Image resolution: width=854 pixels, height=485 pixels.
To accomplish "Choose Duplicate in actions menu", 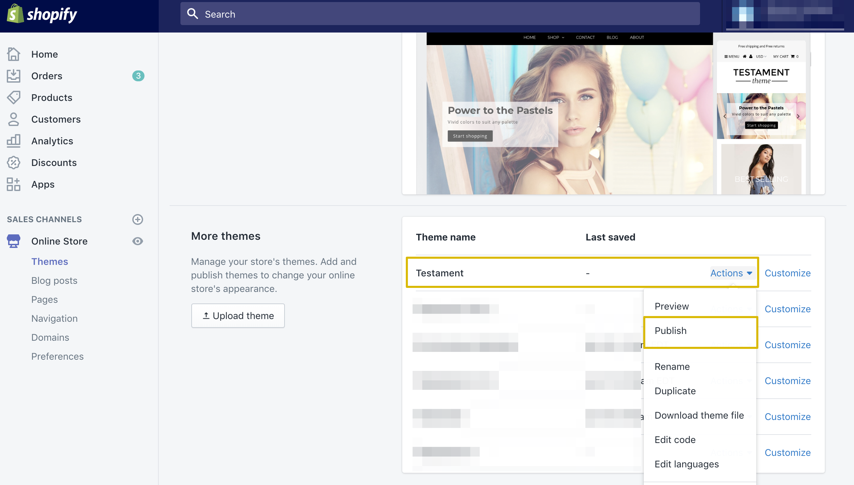I will point(675,391).
